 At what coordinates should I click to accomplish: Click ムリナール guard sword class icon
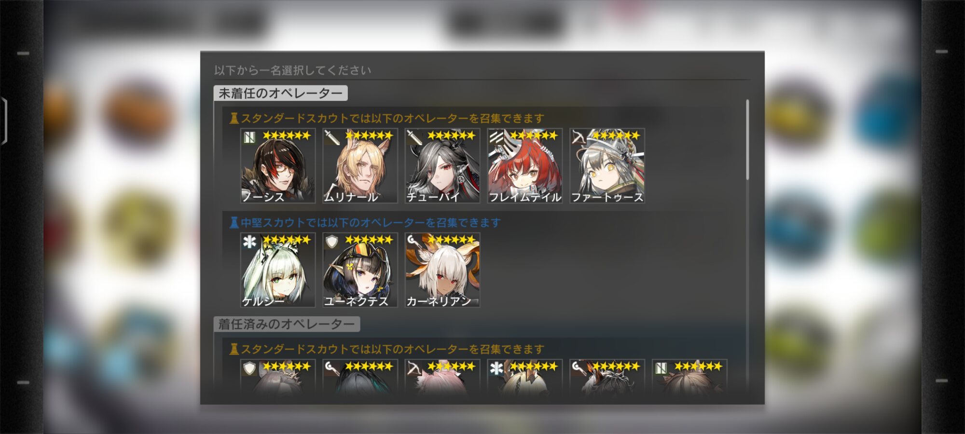(x=331, y=137)
